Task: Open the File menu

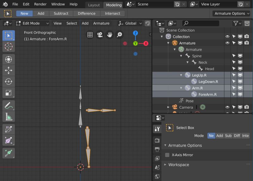Action: coord(15,4)
